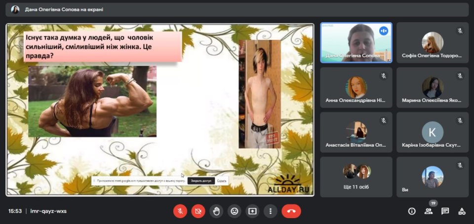Show the participants list

[x=429, y=211]
